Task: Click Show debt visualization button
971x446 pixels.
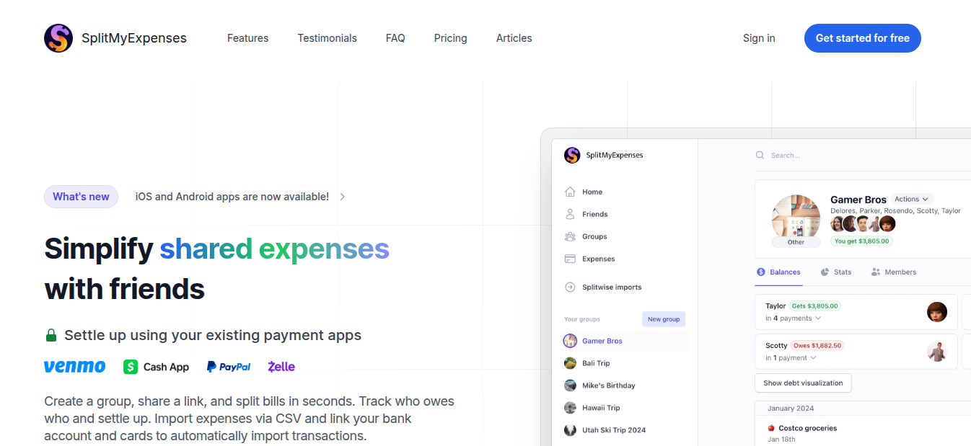Action: pyautogui.click(x=803, y=383)
